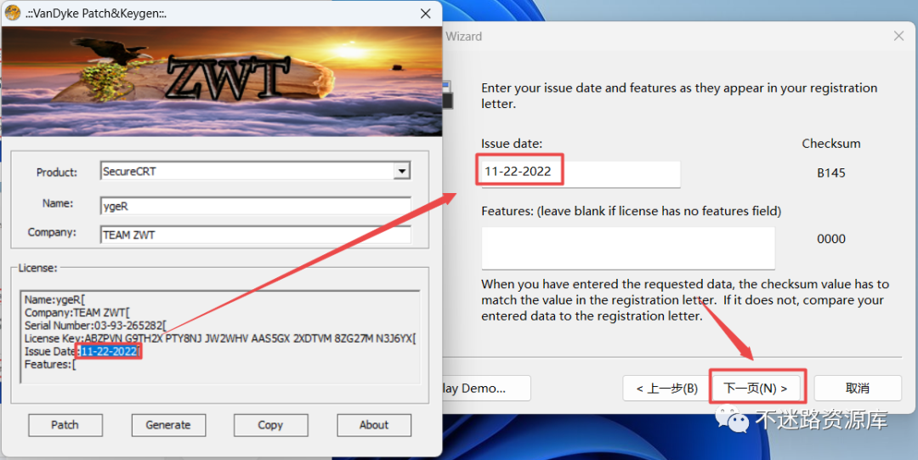This screenshot has height=460, width=918.
Task: Click the 取消 cancel button
Action: point(857,388)
